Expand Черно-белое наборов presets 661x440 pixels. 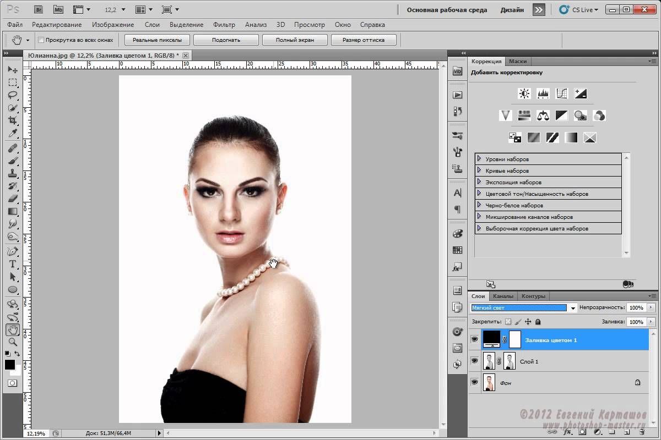click(x=479, y=205)
